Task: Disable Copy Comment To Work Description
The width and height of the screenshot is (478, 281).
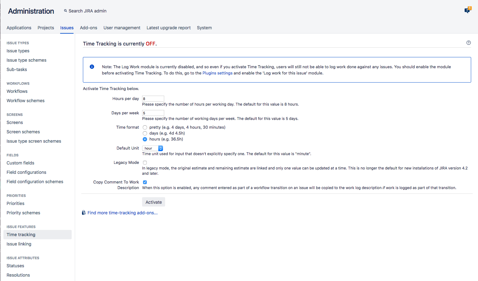Action: pos(145,182)
